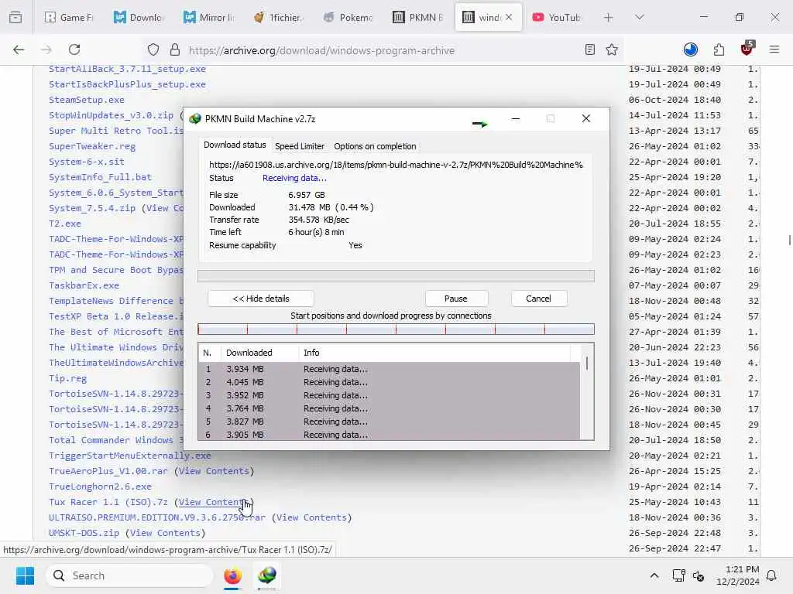Open the blue circular extension icon
This screenshot has width=793, height=594.
[x=691, y=49]
